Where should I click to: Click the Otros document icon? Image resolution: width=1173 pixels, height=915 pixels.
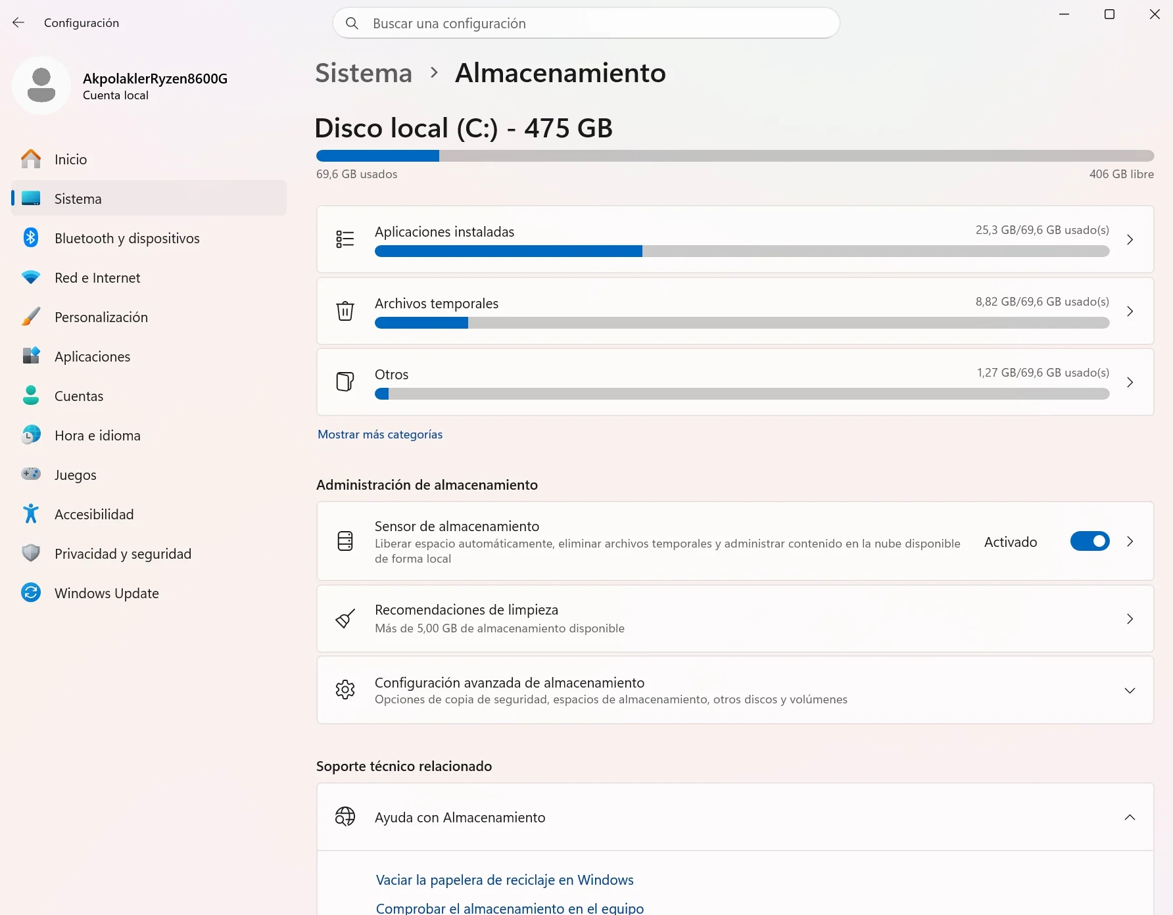coord(345,382)
